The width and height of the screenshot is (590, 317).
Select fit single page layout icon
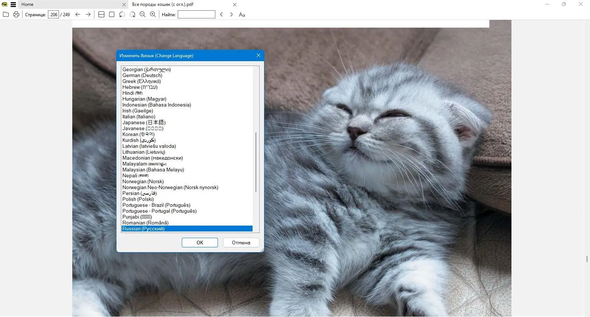112,14
